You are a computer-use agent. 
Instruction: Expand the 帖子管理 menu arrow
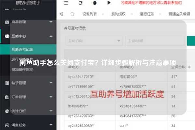[51, 83]
